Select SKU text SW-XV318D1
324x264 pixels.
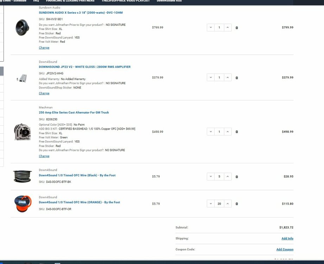54,19
